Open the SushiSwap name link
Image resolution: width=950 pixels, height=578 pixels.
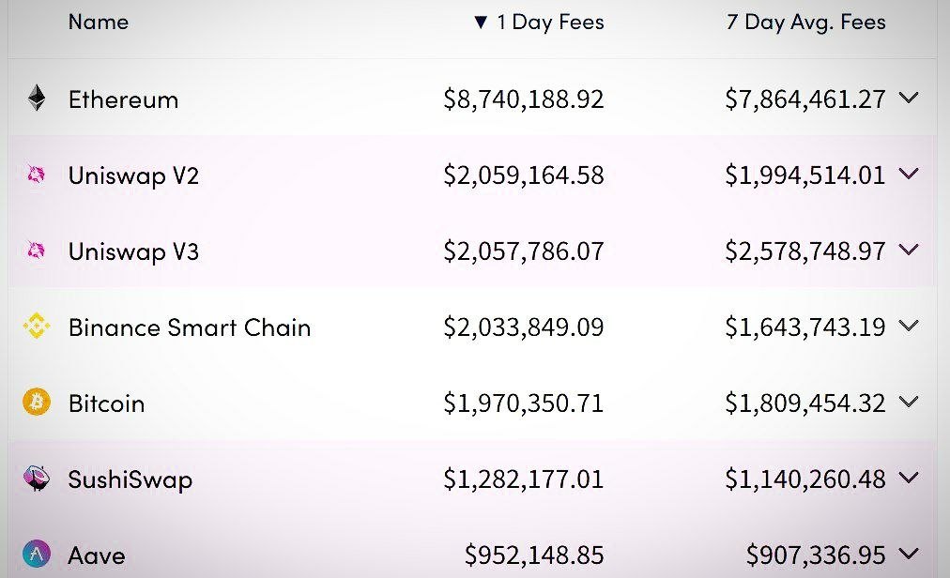click(130, 479)
